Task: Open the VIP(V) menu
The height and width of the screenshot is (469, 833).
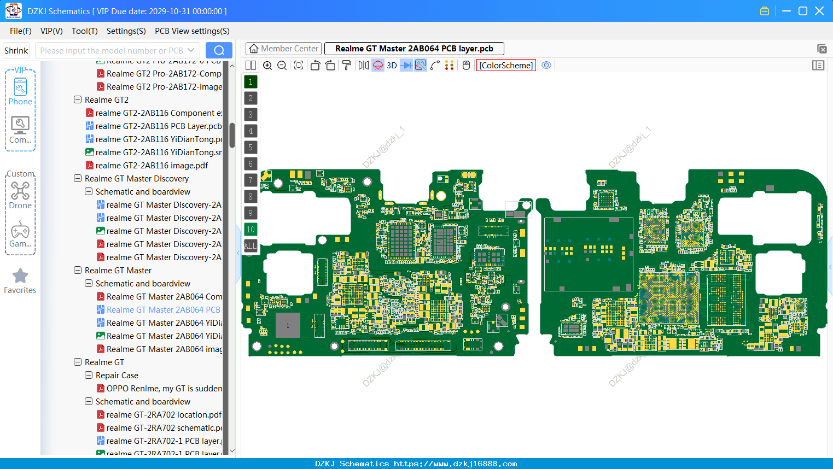Action: [x=51, y=31]
